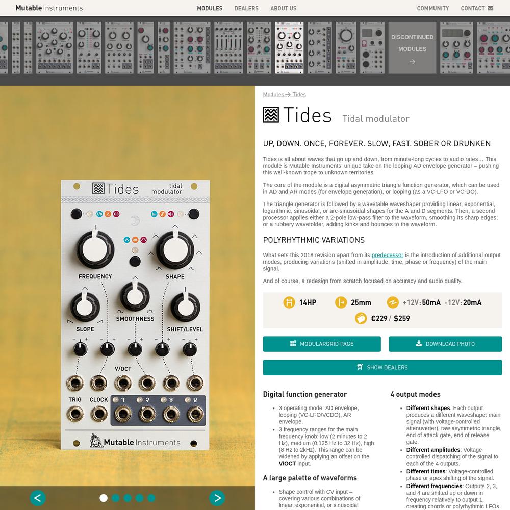The height and width of the screenshot is (510, 510).
Task: Select the highlighted Tides thumbnail
Action: coord(289,48)
